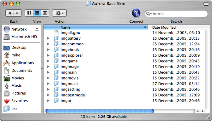Image resolution: width=212 pixels, height=121 pixels.
Task: Expand the imgmovie folder triangle
Action: pyautogui.click(x=48, y=78)
